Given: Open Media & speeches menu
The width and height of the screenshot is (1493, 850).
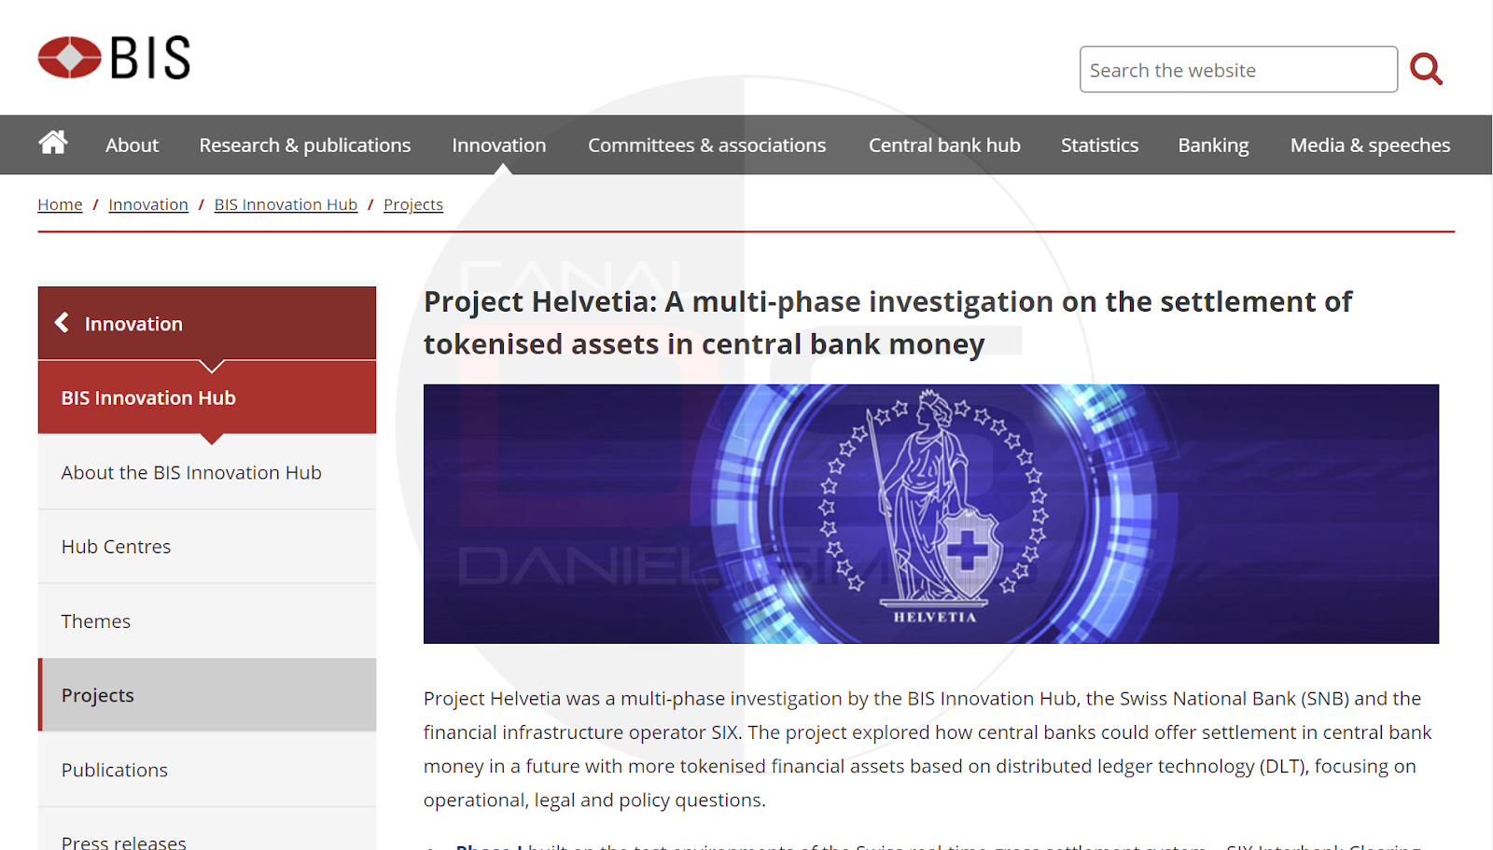Looking at the screenshot, I should 1370,146.
